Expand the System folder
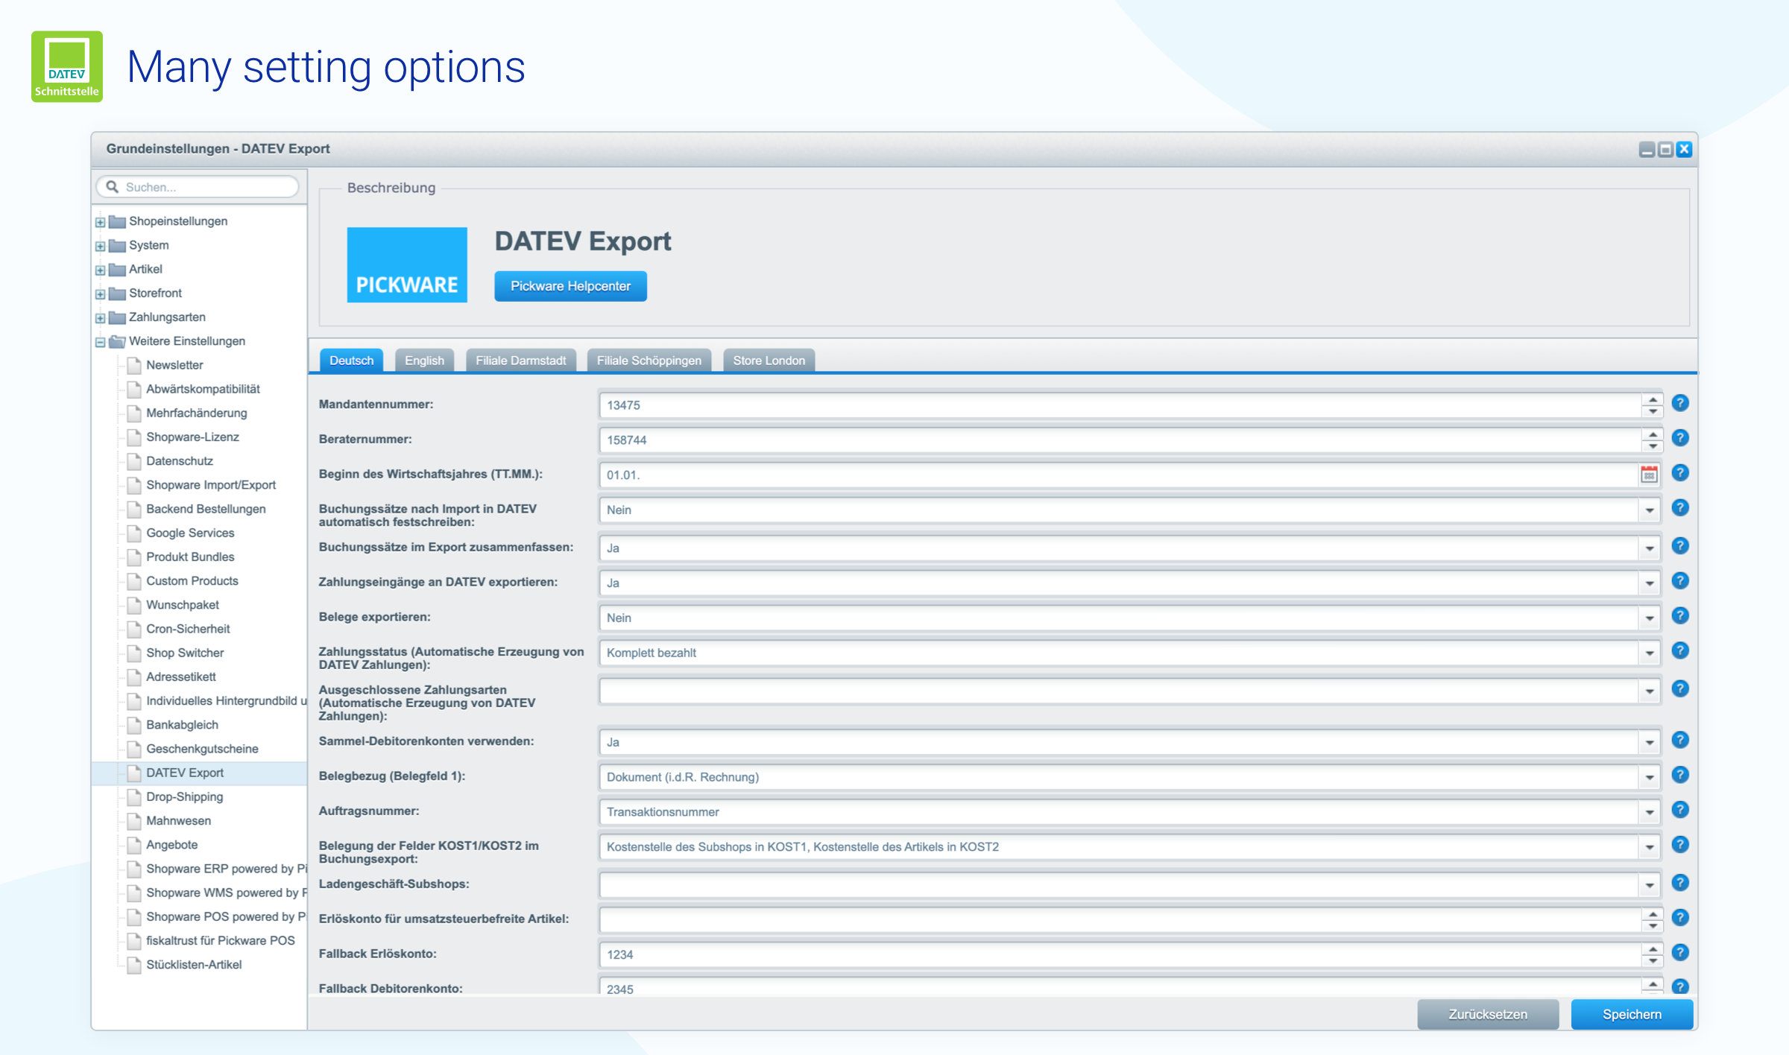Screen dimensions: 1789x1055 [100, 246]
